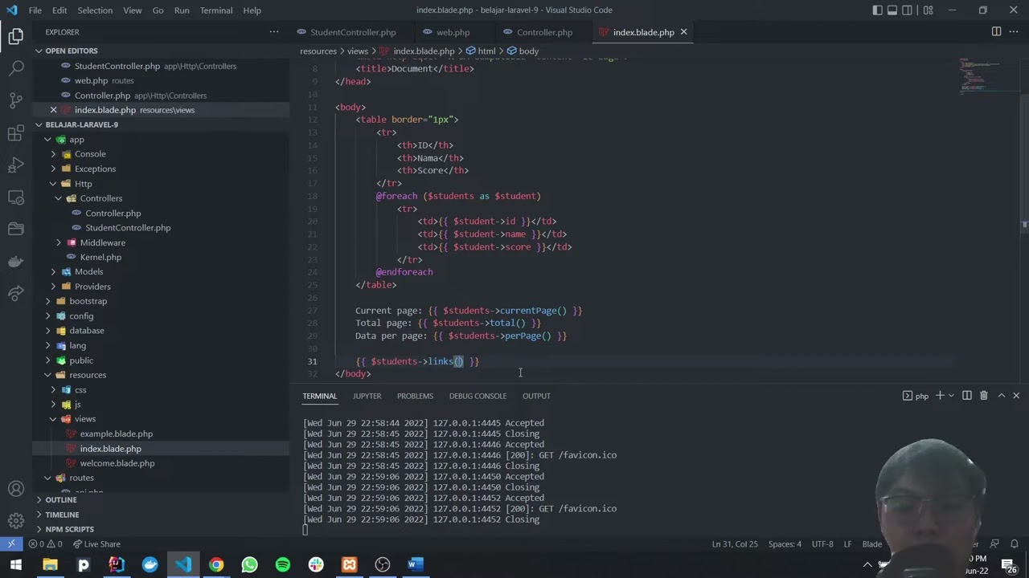Create new terminal with plus icon
The height and width of the screenshot is (578, 1029).
pos(940,396)
